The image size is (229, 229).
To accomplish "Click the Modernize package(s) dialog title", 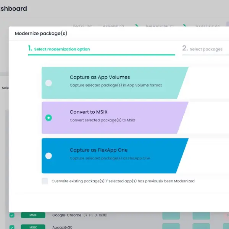I will tap(41, 34).
